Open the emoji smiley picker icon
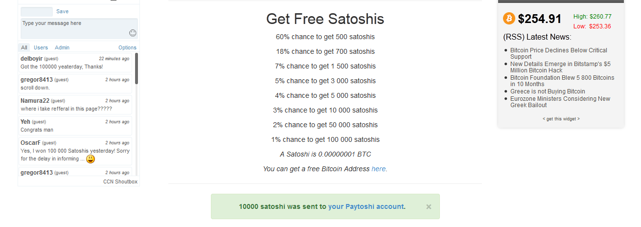The height and width of the screenshot is (227, 641). [x=133, y=33]
